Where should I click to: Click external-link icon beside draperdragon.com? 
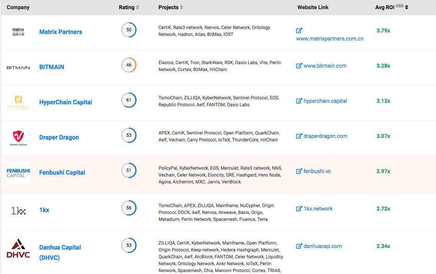click(x=299, y=136)
